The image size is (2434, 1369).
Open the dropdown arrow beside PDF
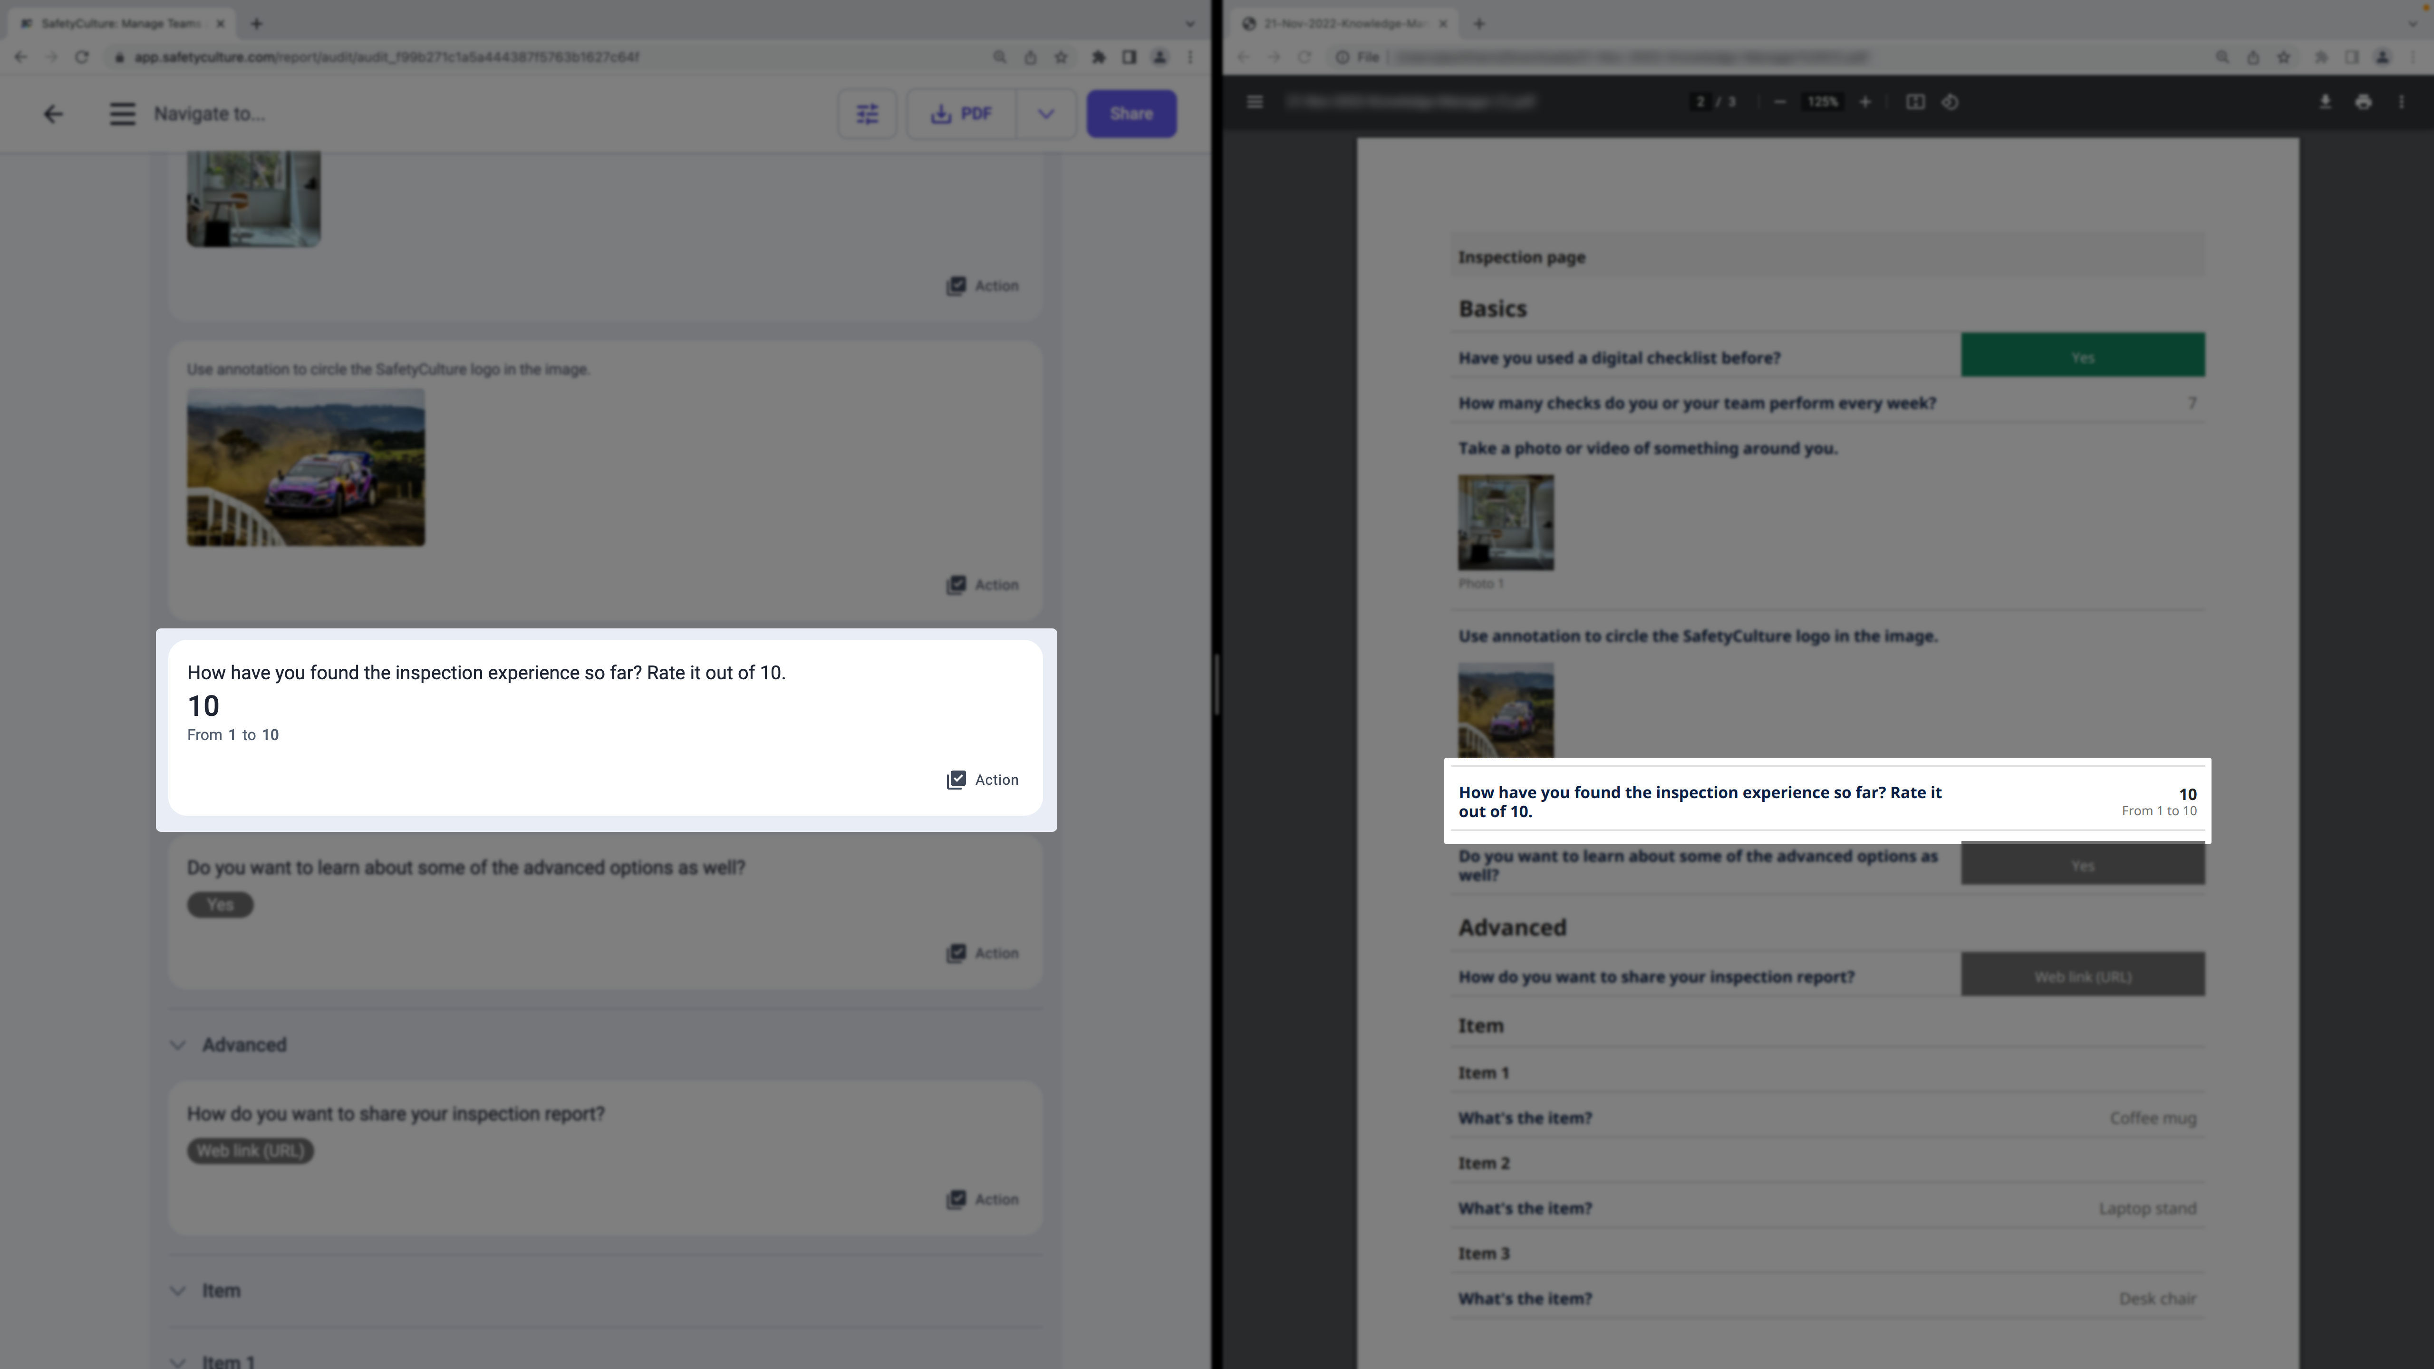coord(1045,114)
